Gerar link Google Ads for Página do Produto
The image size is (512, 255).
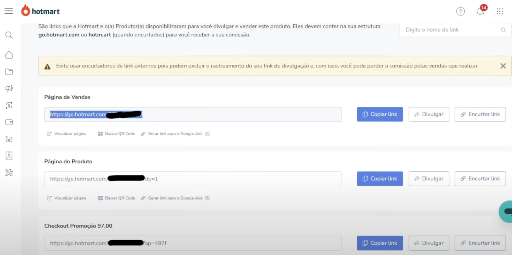[x=172, y=198]
